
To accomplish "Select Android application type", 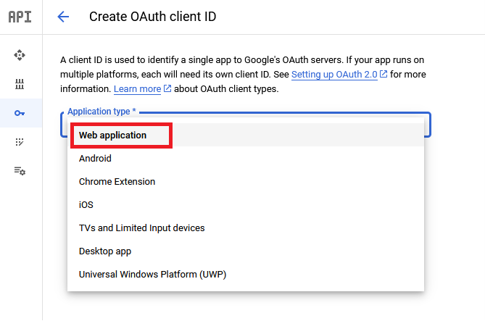I will click(x=246, y=159).
